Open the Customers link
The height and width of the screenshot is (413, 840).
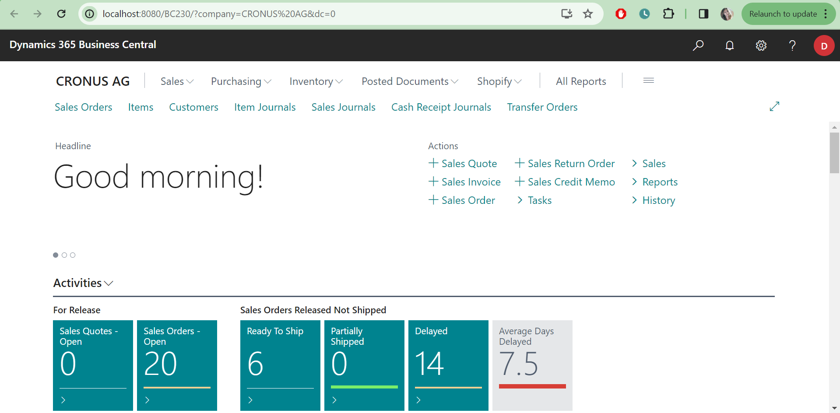193,107
